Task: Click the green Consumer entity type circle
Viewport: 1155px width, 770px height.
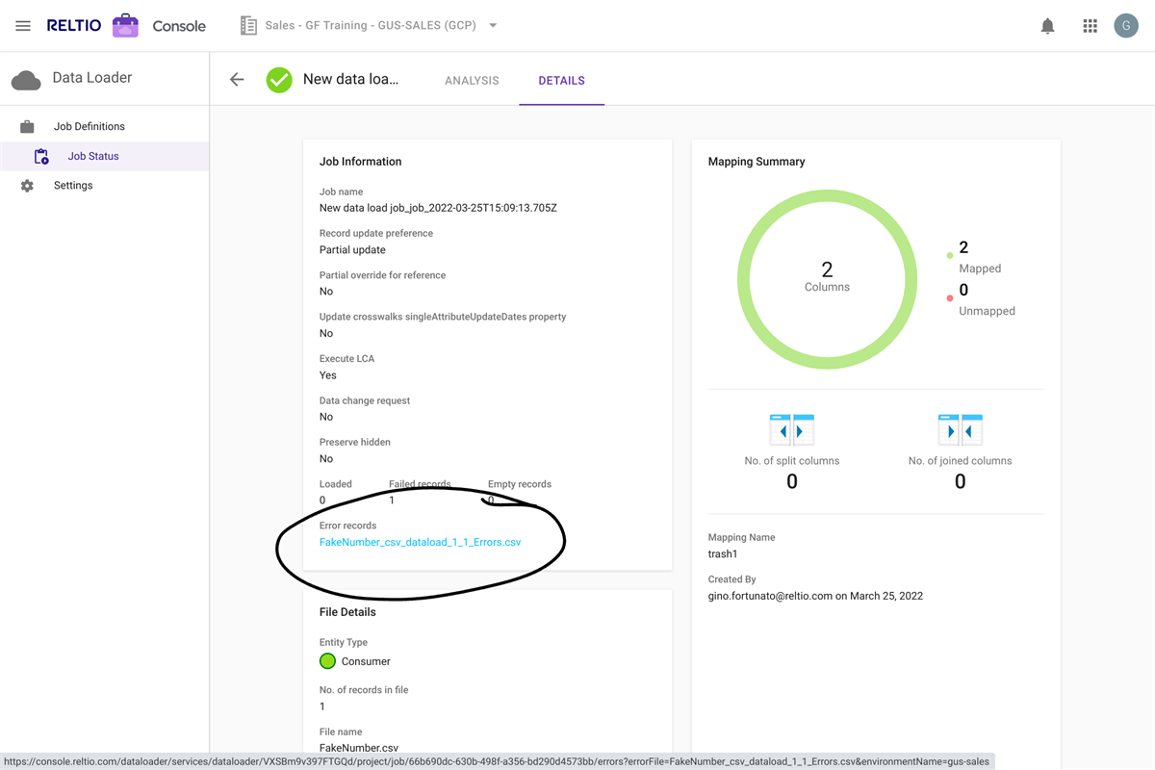Action: point(327,661)
